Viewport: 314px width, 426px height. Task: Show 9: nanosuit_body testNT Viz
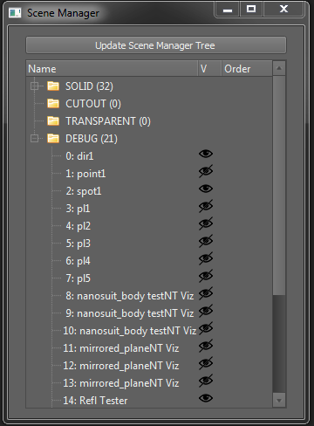[x=206, y=311]
